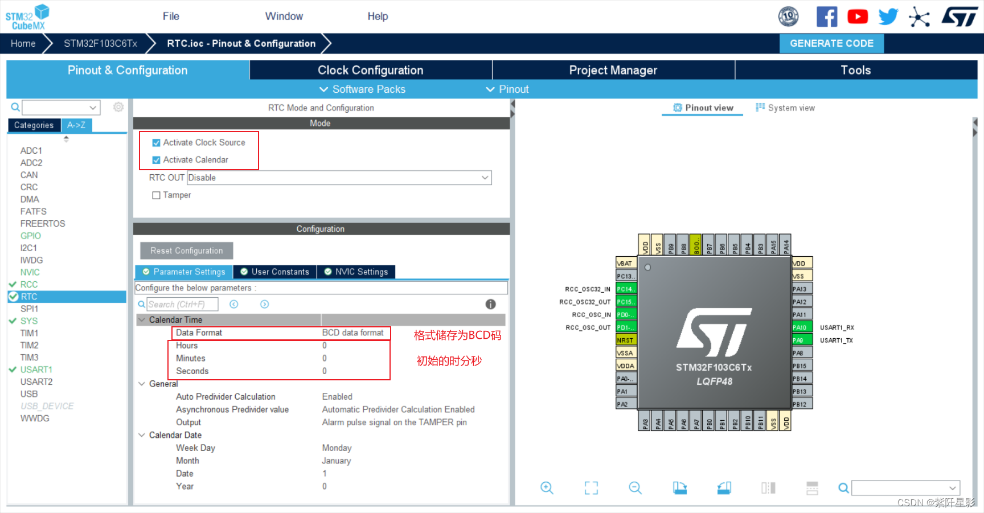This screenshot has width=984, height=513.
Task: Click the GENERATE CODE button
Action: click(831, 43)
